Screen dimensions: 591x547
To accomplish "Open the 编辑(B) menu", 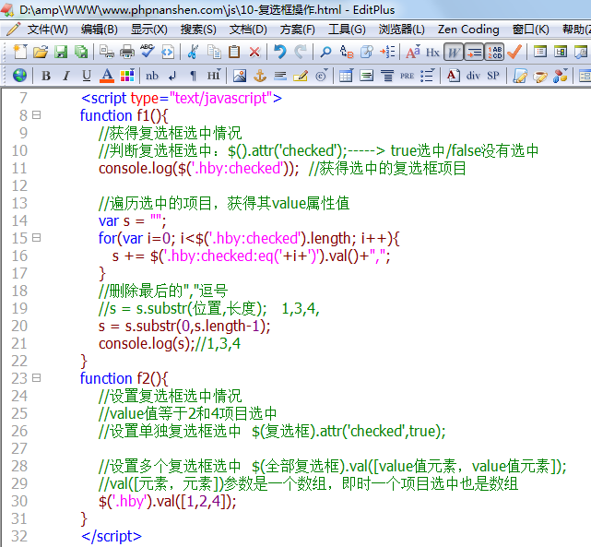I will (x=100, y=30).
